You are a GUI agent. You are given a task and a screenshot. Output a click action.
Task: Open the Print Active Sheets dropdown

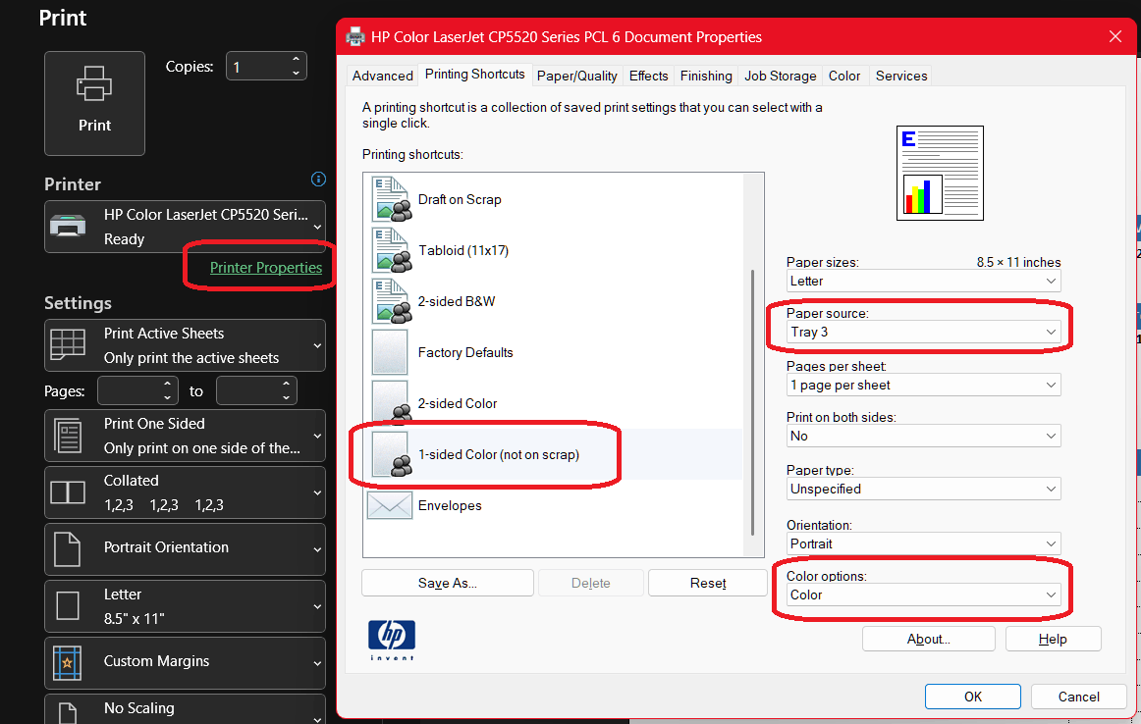(x=185, y=345)
